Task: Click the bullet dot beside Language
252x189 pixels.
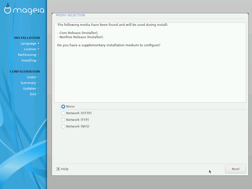Action: tap(38, 43)
